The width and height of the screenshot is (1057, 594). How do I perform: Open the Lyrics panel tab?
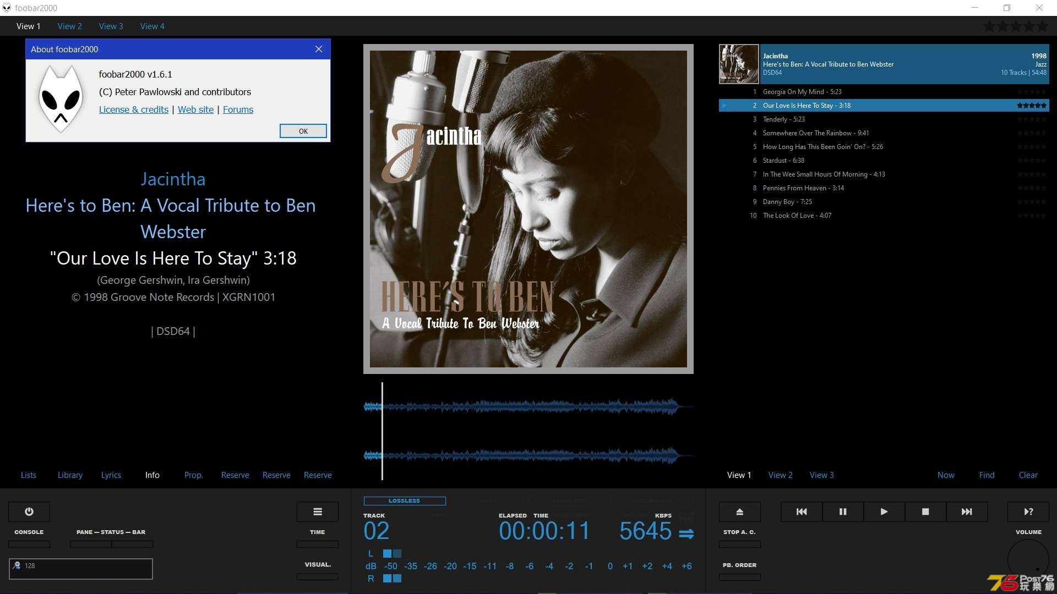tap(111, 475)
